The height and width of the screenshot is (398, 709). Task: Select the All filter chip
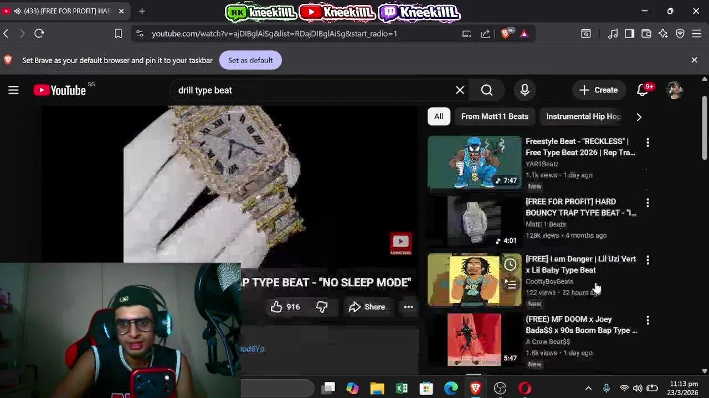tap(439, 117)
